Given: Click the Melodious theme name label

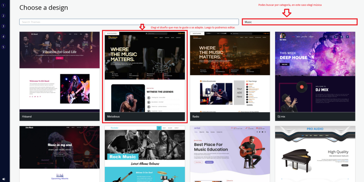Looking at the screenshot, I should [113, 116].
